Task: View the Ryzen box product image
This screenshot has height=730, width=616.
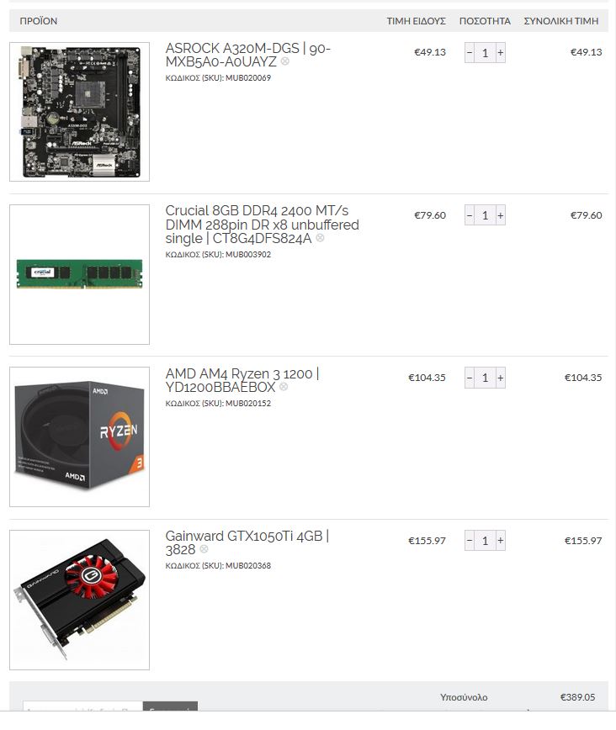Action: click(79, 436)
